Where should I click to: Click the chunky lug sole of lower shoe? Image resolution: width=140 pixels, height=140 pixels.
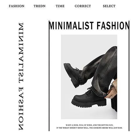tap(89, 104)
